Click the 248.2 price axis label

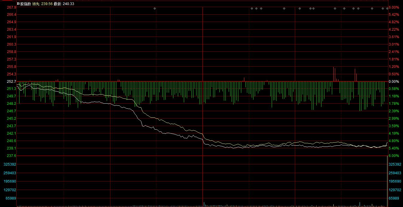pos(11,104)
